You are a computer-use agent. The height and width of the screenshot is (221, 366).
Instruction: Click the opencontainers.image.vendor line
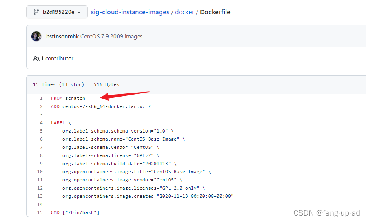click(x=122, y=180)
